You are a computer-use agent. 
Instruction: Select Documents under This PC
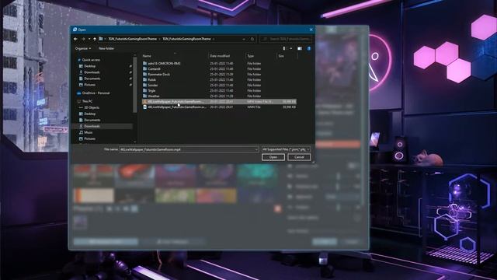pos(92,120)
